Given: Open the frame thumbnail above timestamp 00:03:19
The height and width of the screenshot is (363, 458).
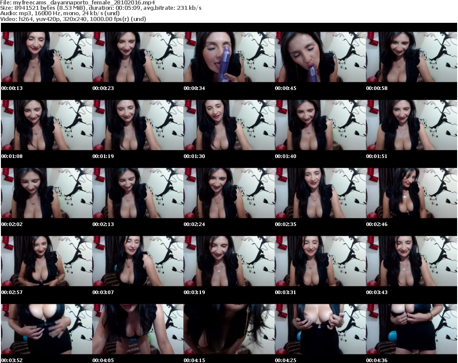Looking at the screenshot, I should [229, 261].
